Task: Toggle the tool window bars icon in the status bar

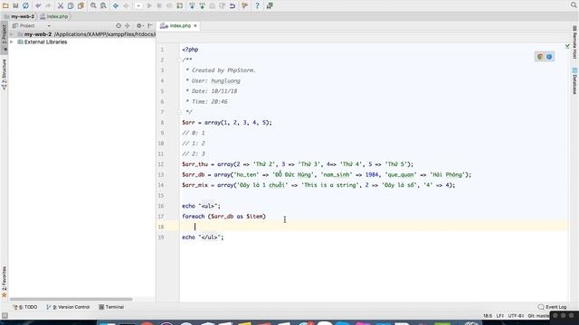Action: [x=5, y=316]
